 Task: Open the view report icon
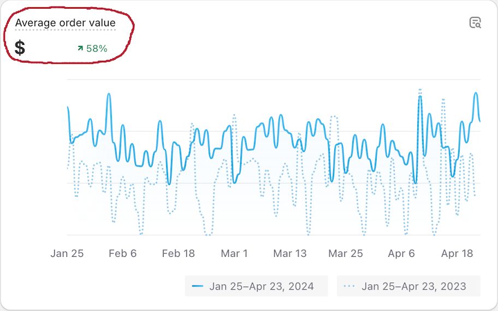pos(475,23)
